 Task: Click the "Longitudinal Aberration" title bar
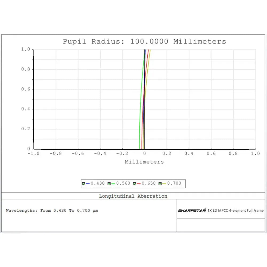133,196
